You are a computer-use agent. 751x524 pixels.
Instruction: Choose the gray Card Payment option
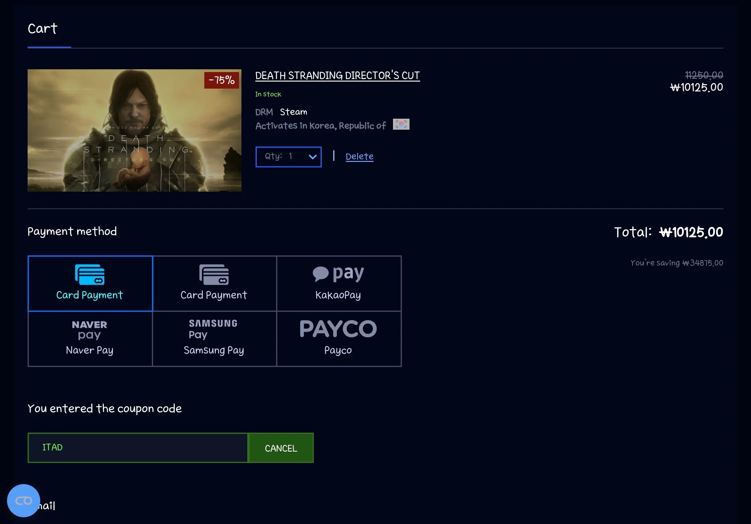(x=214, y=283)
